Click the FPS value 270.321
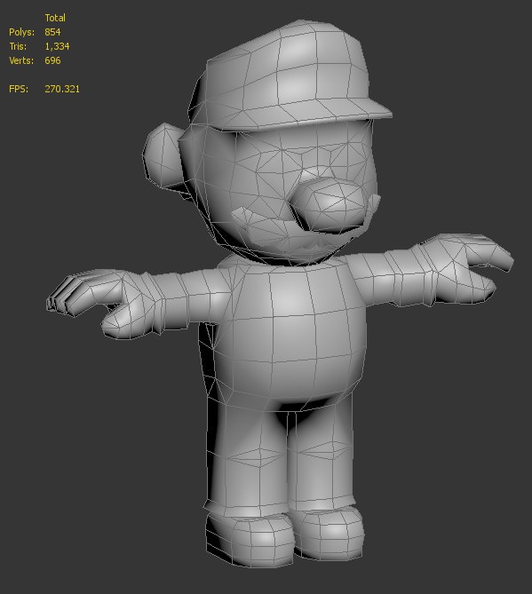Image resolution: width=532 pixels, height=594 pixels. pyautogui.click(x=62, y=89)
